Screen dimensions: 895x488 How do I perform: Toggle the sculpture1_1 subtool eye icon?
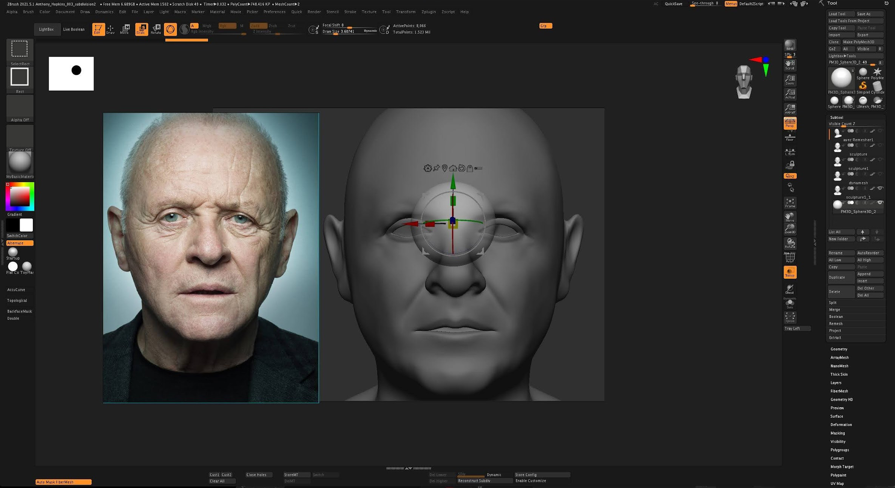point(880,188)
